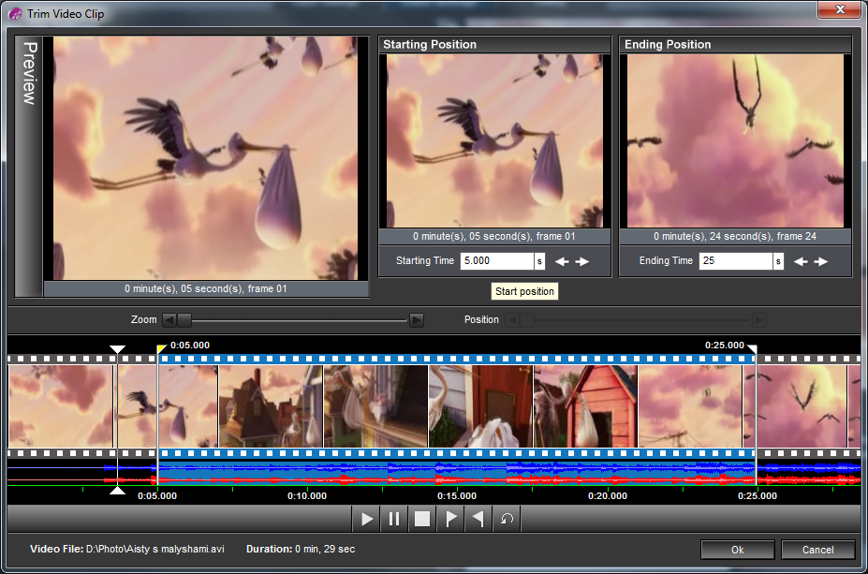Click the Starting Time input field
The image size is (868, 574).
coord(496,260)
